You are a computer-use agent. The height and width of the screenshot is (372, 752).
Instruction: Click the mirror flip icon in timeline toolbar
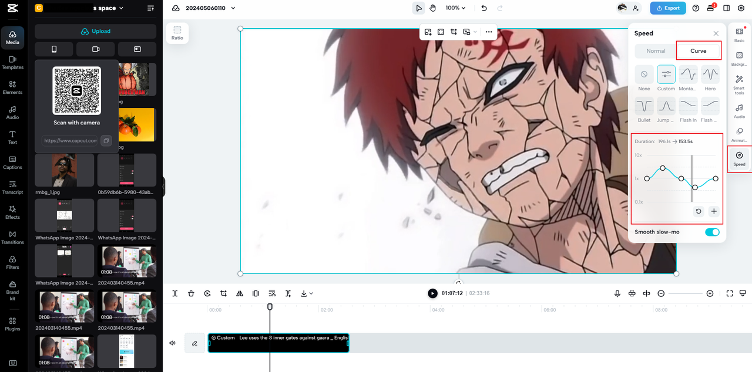tap(240, 293)
